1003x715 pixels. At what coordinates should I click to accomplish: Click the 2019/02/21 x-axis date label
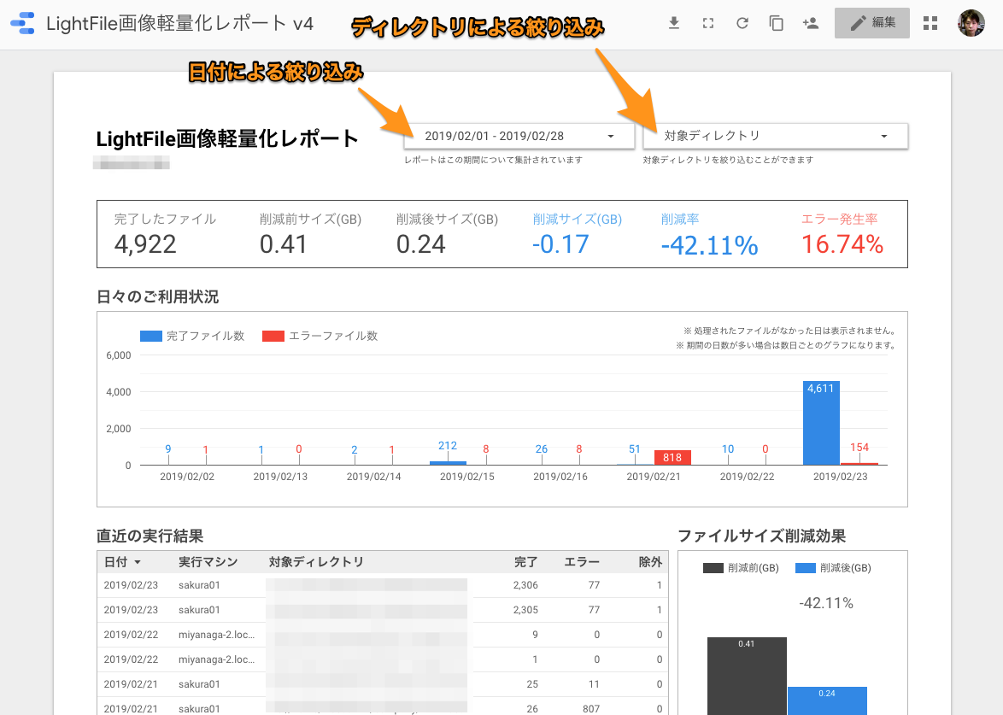654,477
